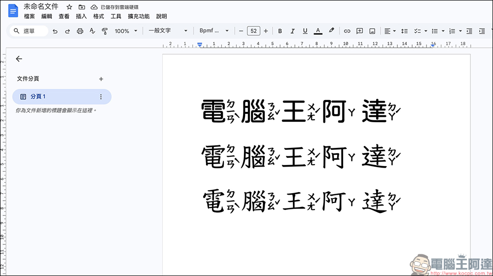Check the cloud save status icon
Viewport: 493px width, 276px height.
pos(94,7)
